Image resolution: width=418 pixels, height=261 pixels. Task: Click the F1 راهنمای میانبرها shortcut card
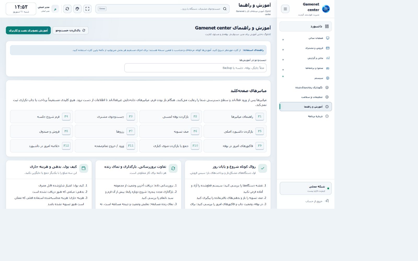[x=235, y=117]
